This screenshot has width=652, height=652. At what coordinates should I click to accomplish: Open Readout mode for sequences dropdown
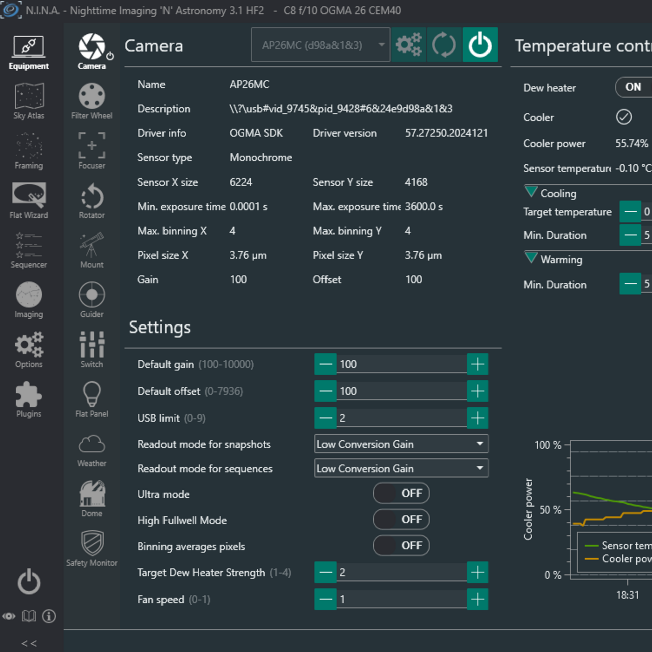click(x=401, y=468)
